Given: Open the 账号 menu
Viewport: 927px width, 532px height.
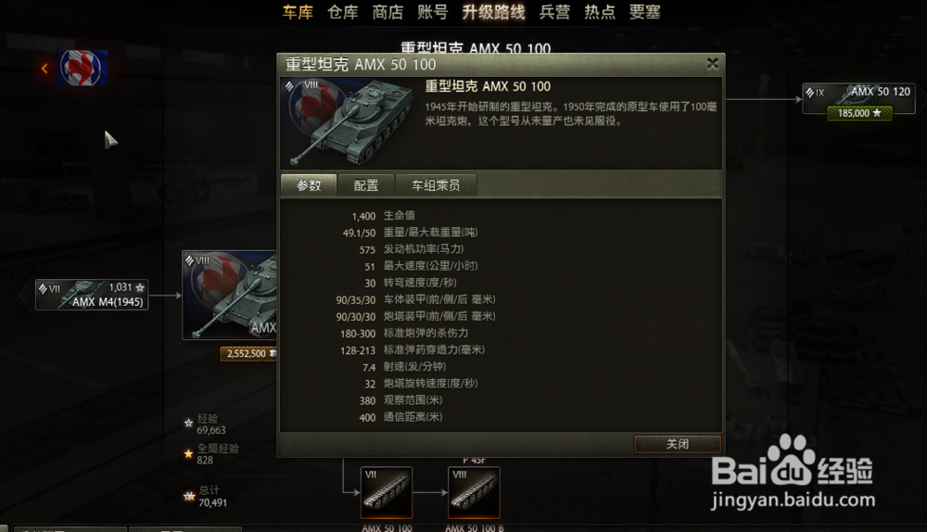Looking at the screenshot, I should 433,12.
